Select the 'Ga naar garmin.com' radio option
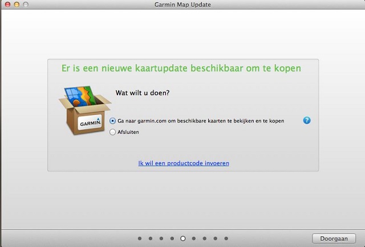Screen dimensions: 365x247 (x=112, y=121)
